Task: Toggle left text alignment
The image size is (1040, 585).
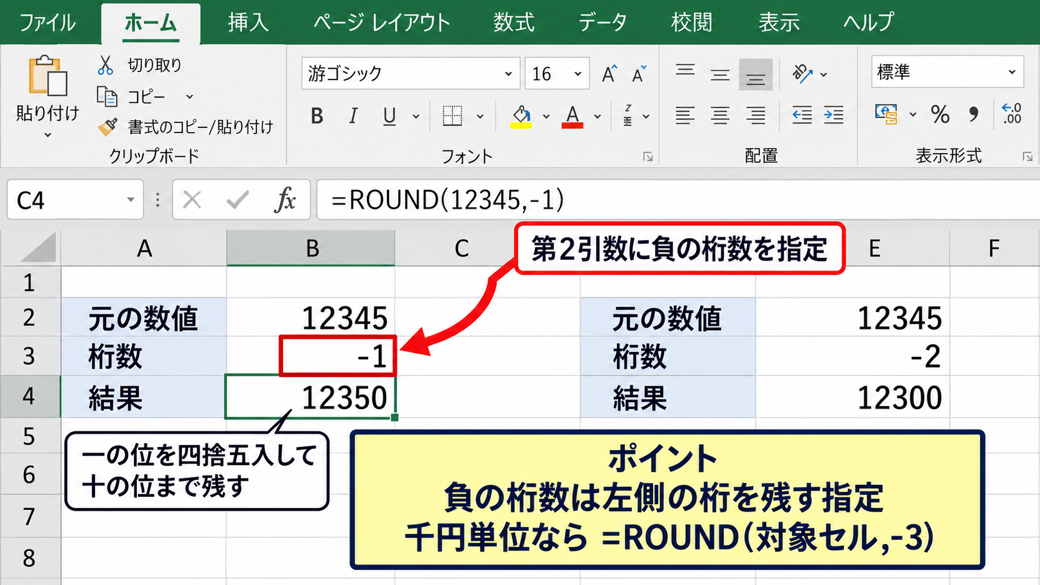Action: [685, 115]
